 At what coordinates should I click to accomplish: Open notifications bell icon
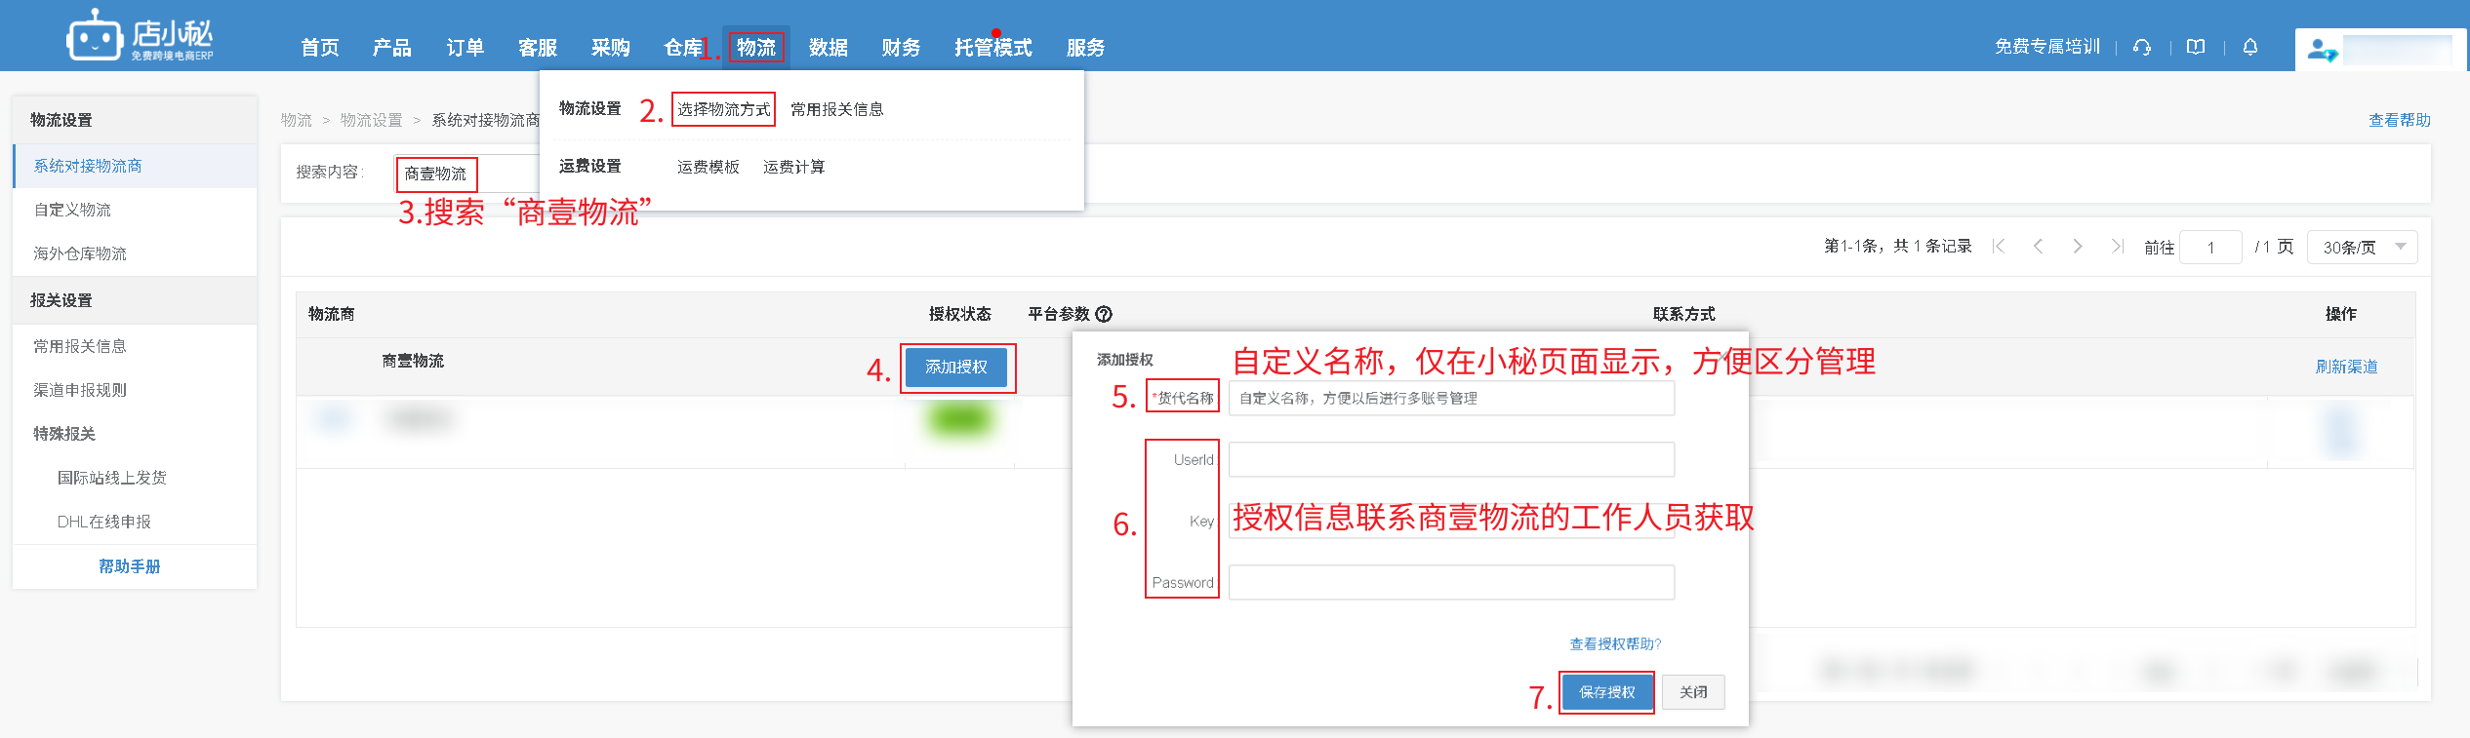pyautogui.click(x=2250, y=47)
